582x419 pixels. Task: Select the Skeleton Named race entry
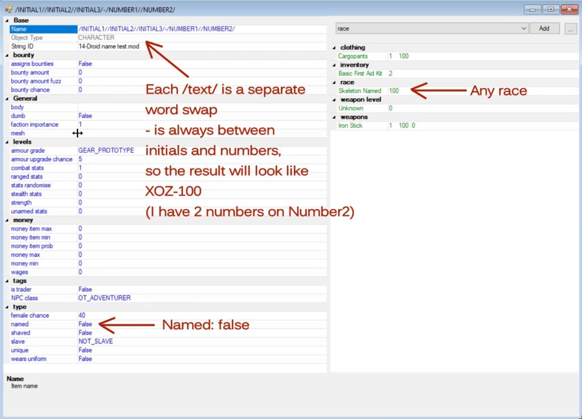[x=359, y=91]
